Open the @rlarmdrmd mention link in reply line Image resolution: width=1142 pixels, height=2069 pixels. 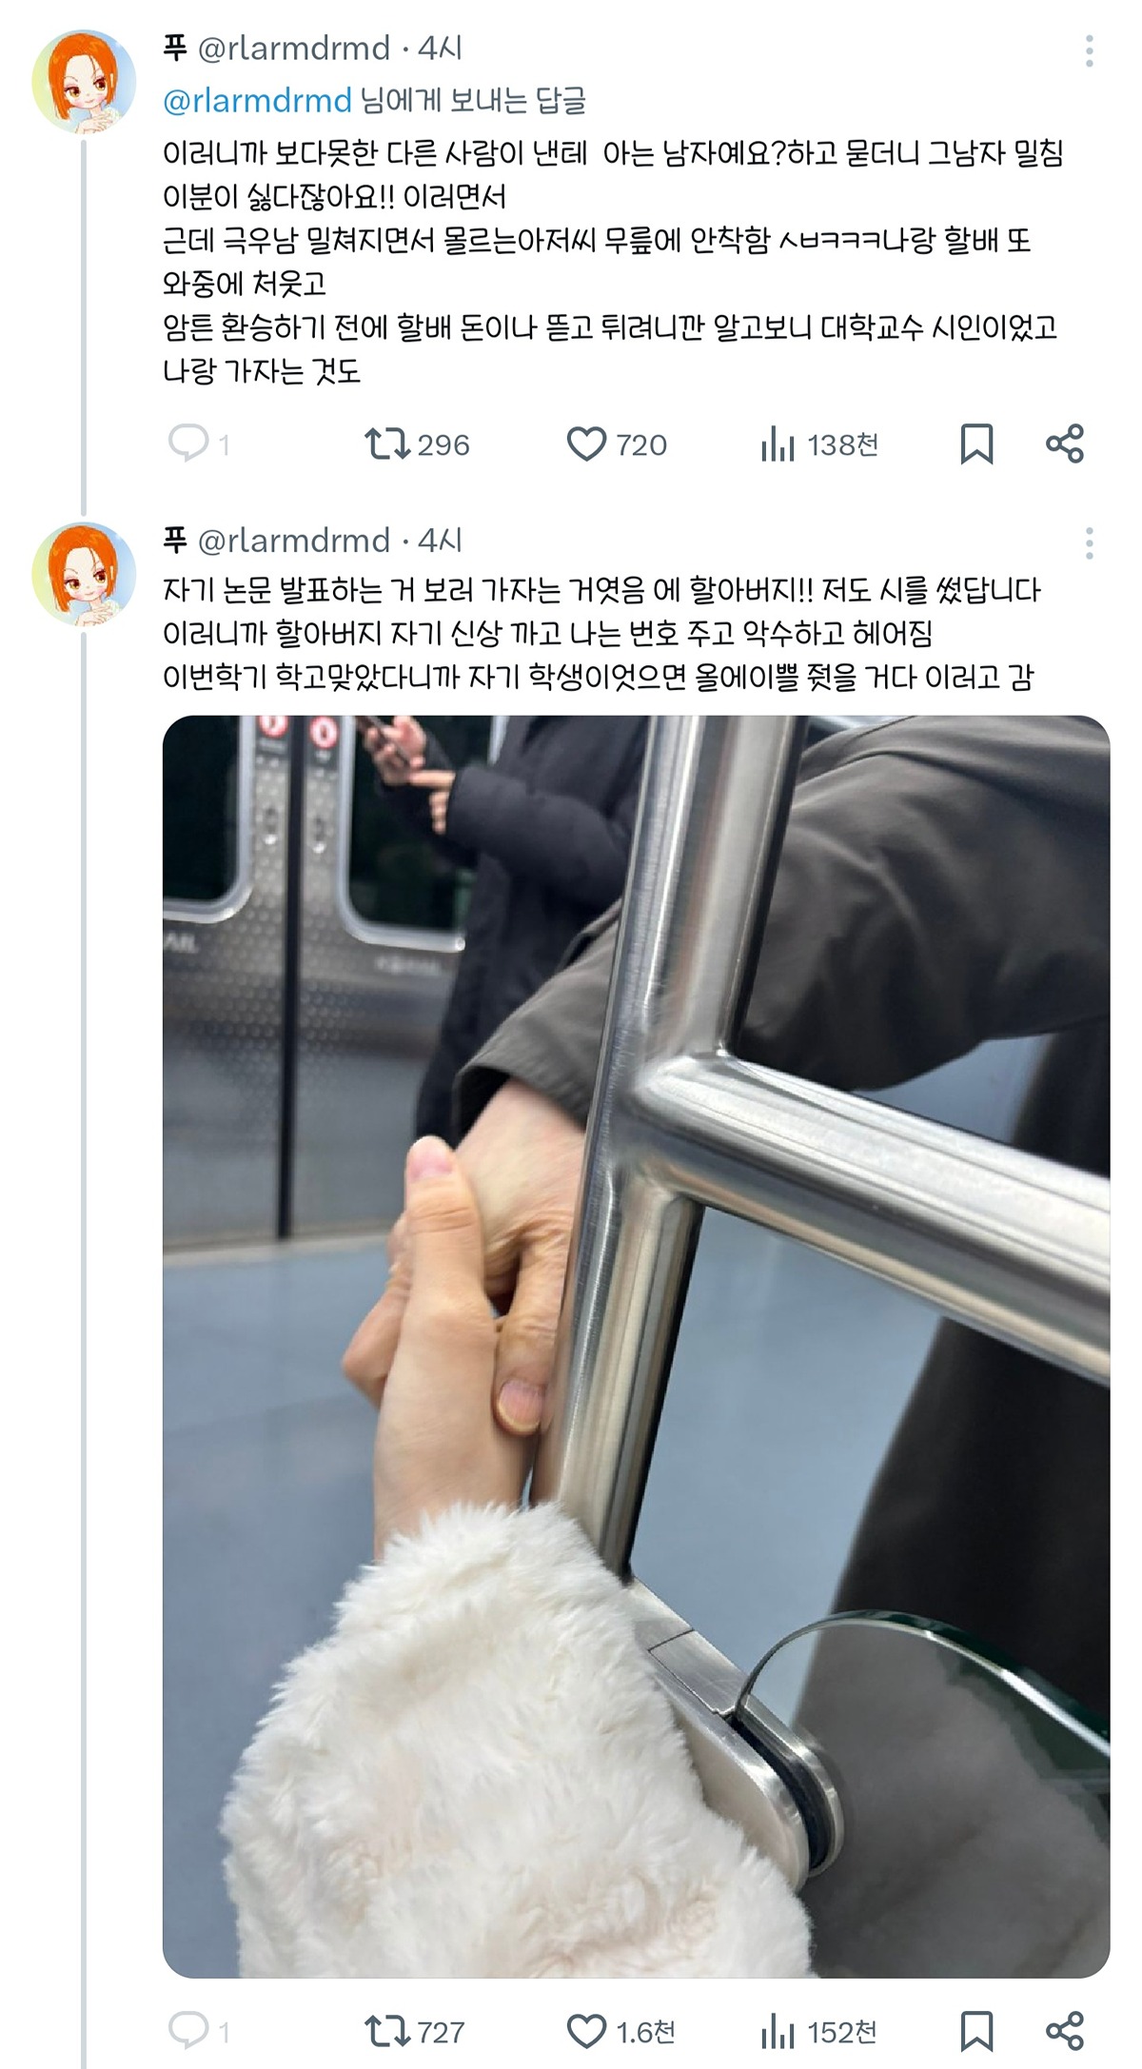tap(258, 100)
